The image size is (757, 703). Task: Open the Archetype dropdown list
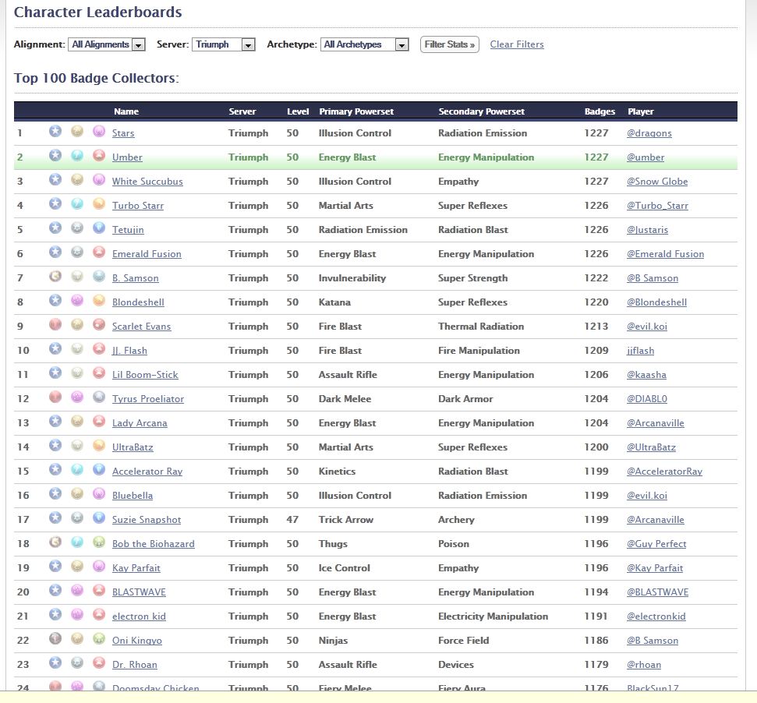click(x=365, y=45)
